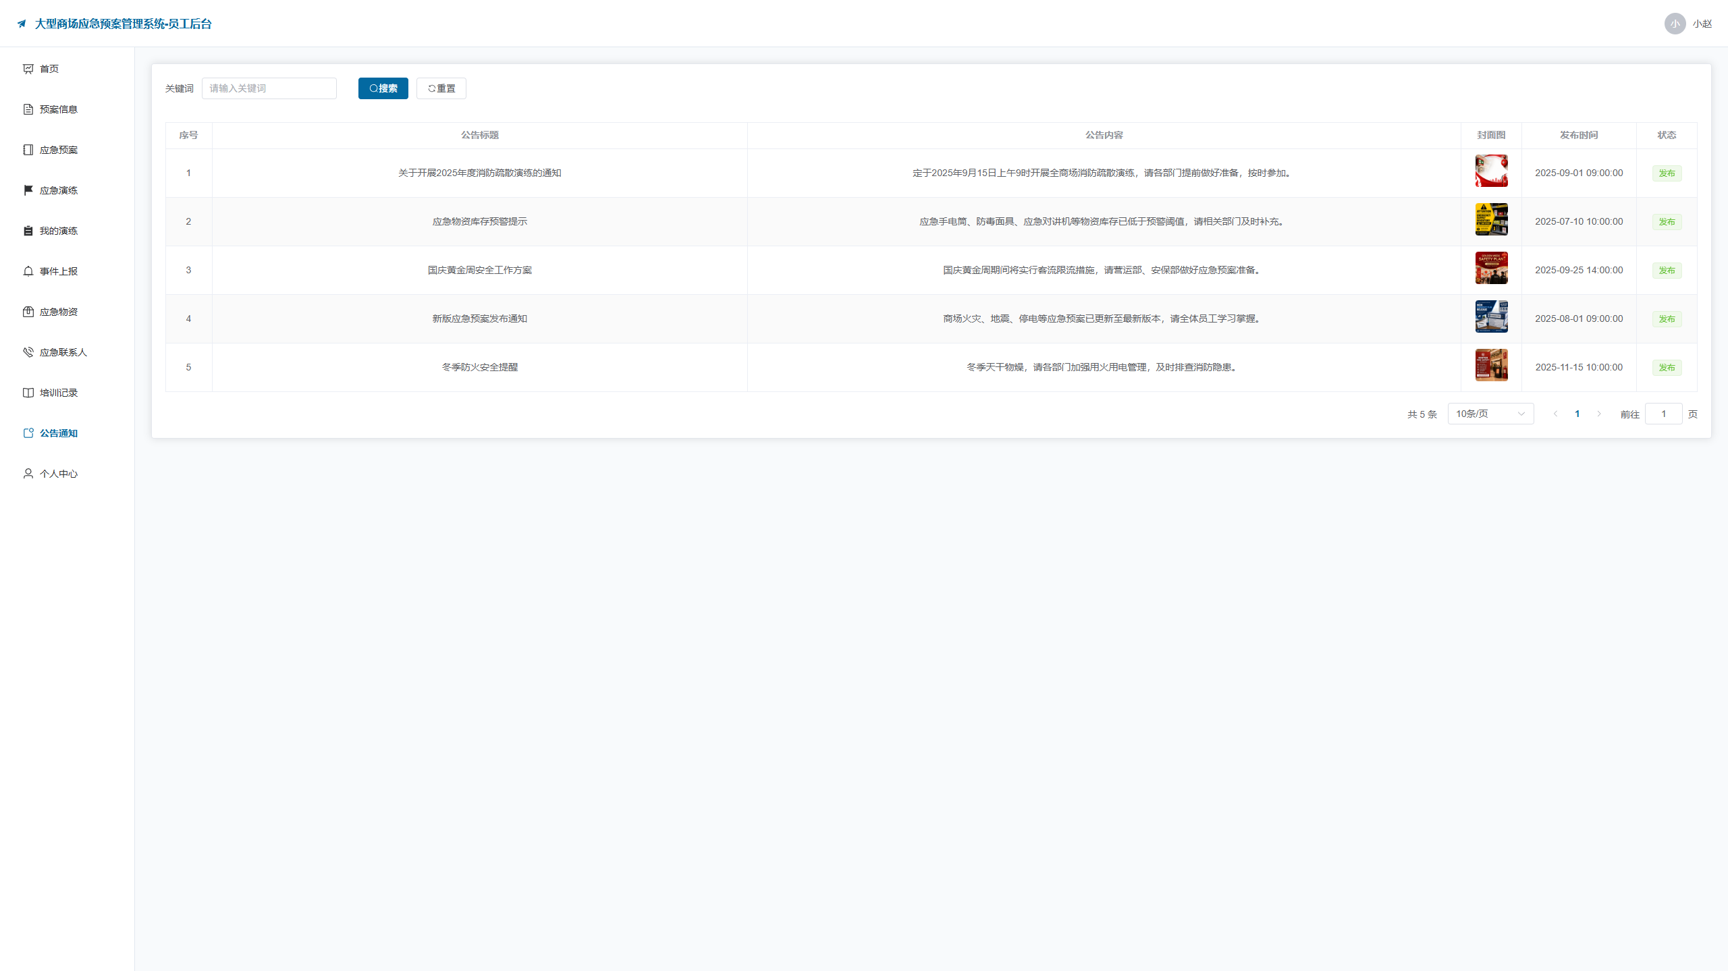
Task: Click the 事件上报 bell icon
Action: [28, 271]
